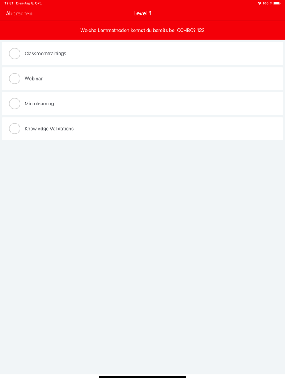
Task: Tap the right end of Knowledge Validations row
Action: 269,129
